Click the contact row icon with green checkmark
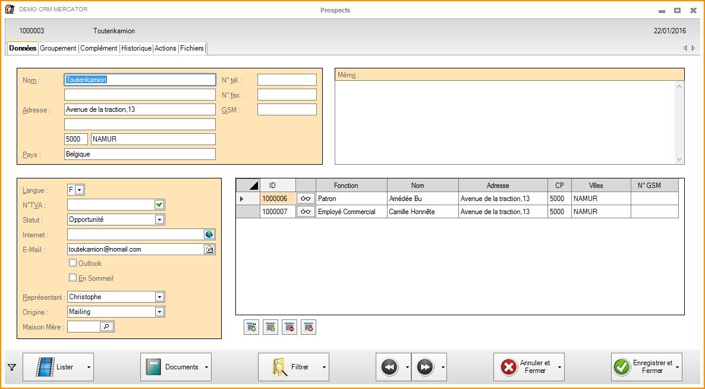The height and width of the screenshot is (389, 705). 270,327
